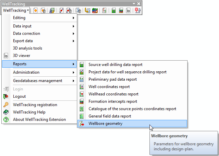
Task: Expand the Export data submenu
Action: [39, 41]
